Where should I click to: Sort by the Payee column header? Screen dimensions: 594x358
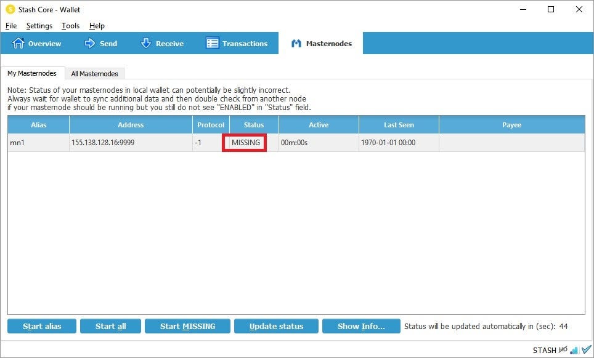pyautogui.click(x=512, y=125)
